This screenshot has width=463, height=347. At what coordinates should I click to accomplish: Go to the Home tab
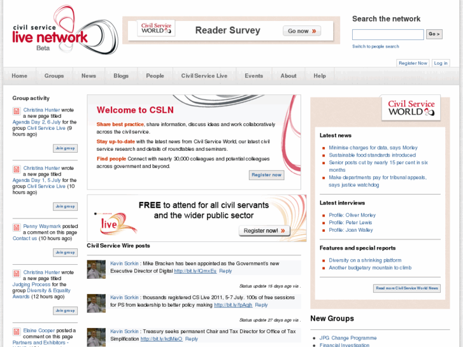[20, 76]
